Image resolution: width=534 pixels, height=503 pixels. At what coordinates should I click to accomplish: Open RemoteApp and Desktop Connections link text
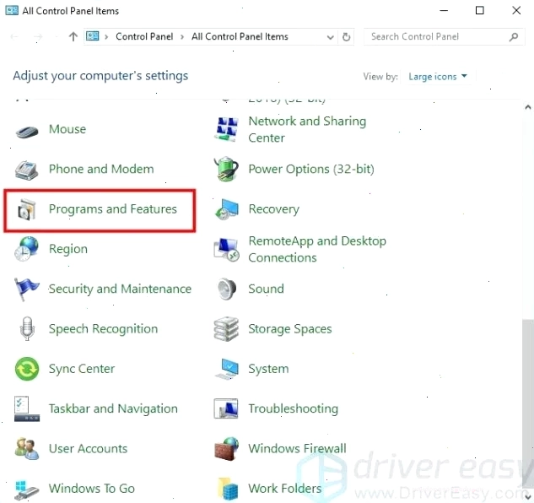pyautogui.click(x=317, y=249)
